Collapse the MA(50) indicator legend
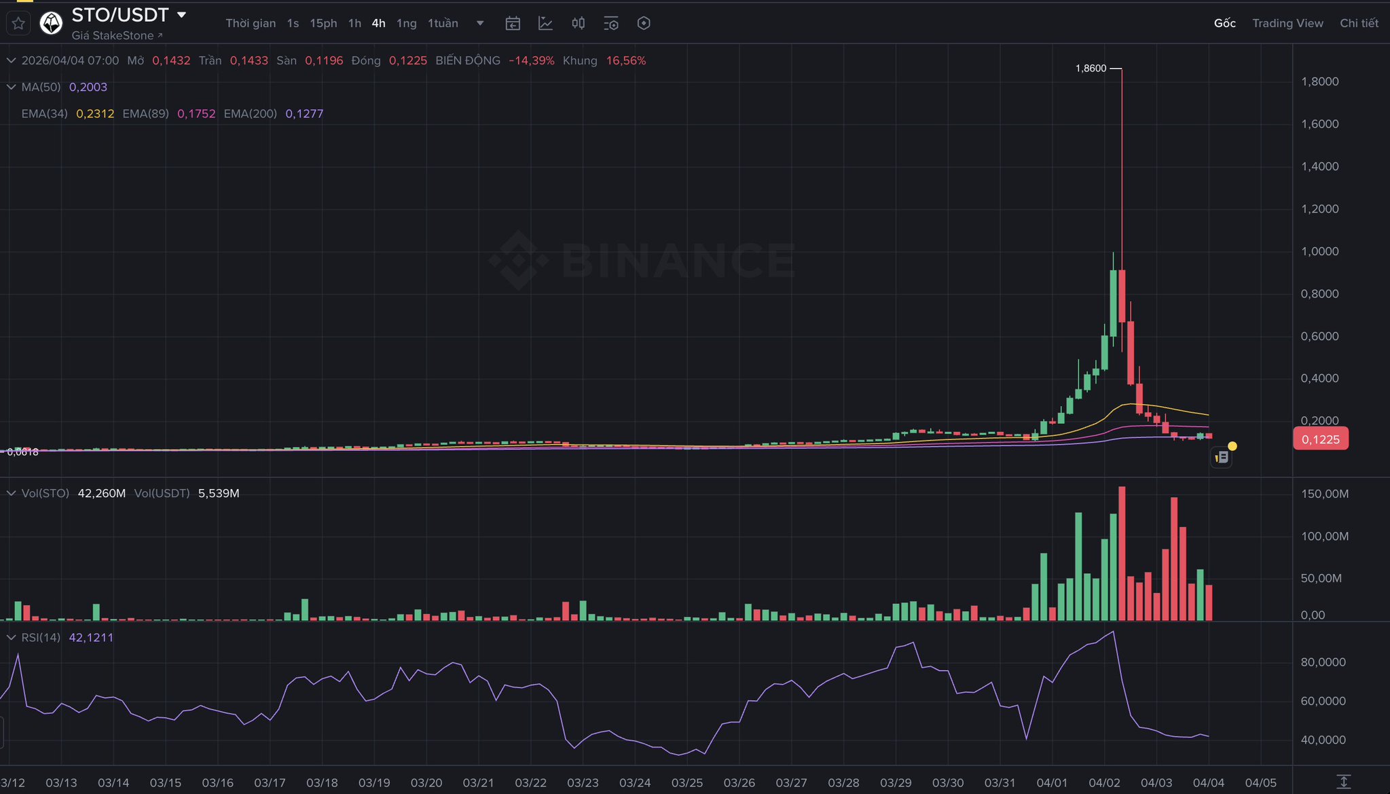 coord(11,87)
